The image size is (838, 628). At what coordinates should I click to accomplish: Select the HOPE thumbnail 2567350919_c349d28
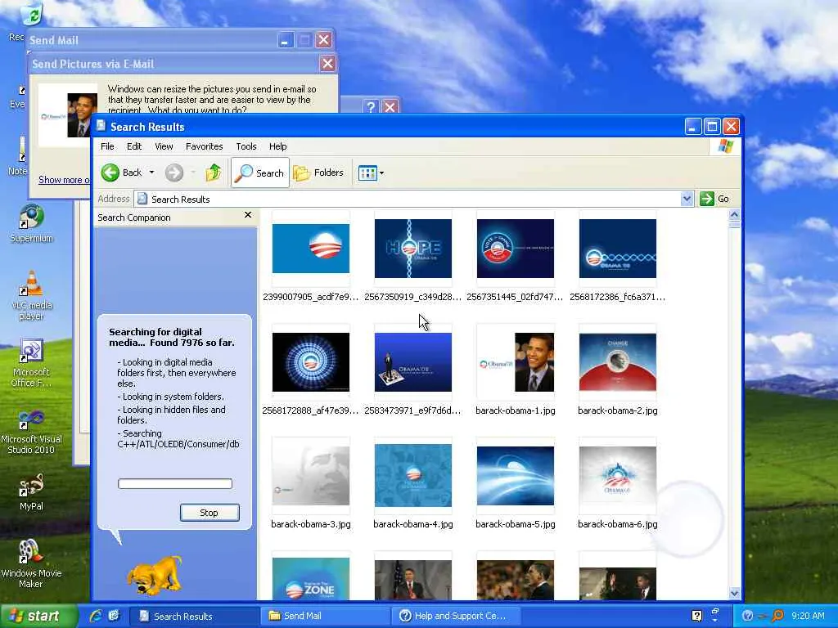point(413,249)
